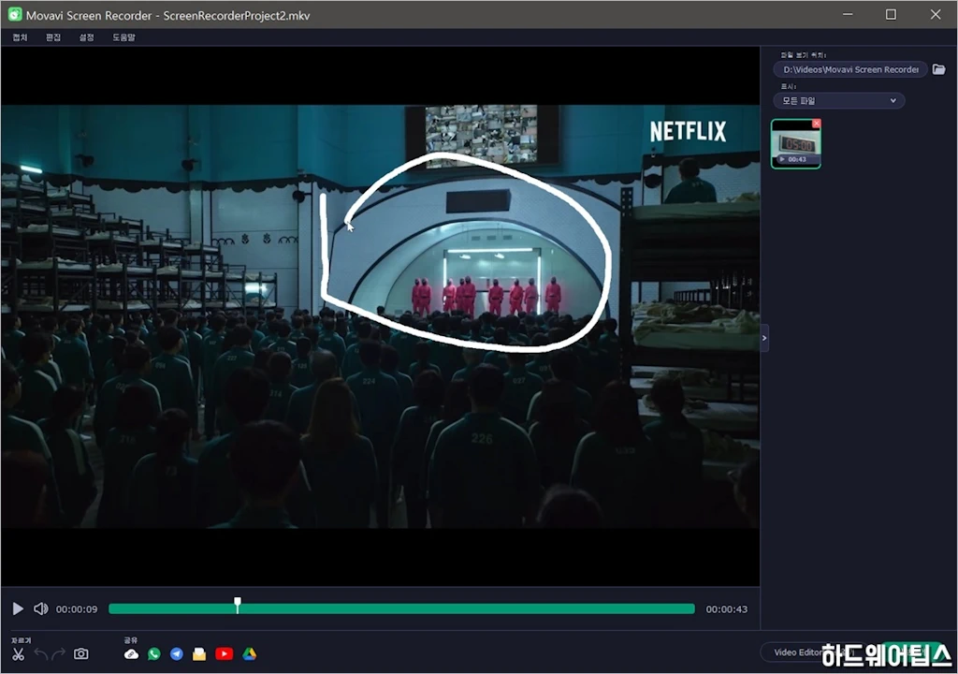Mute the video volume
Viewport: 958px width, 674px height.
[40, 608]
